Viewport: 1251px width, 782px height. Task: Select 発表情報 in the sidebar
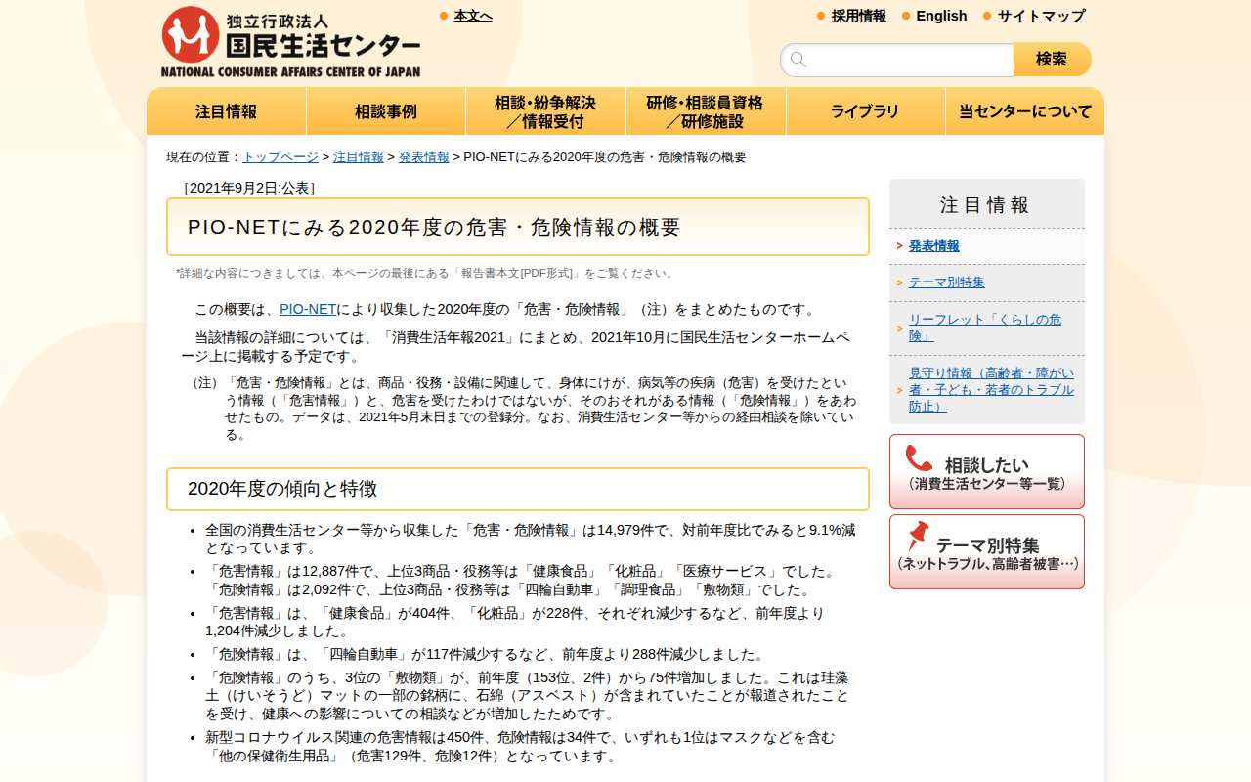coord(934,246)
